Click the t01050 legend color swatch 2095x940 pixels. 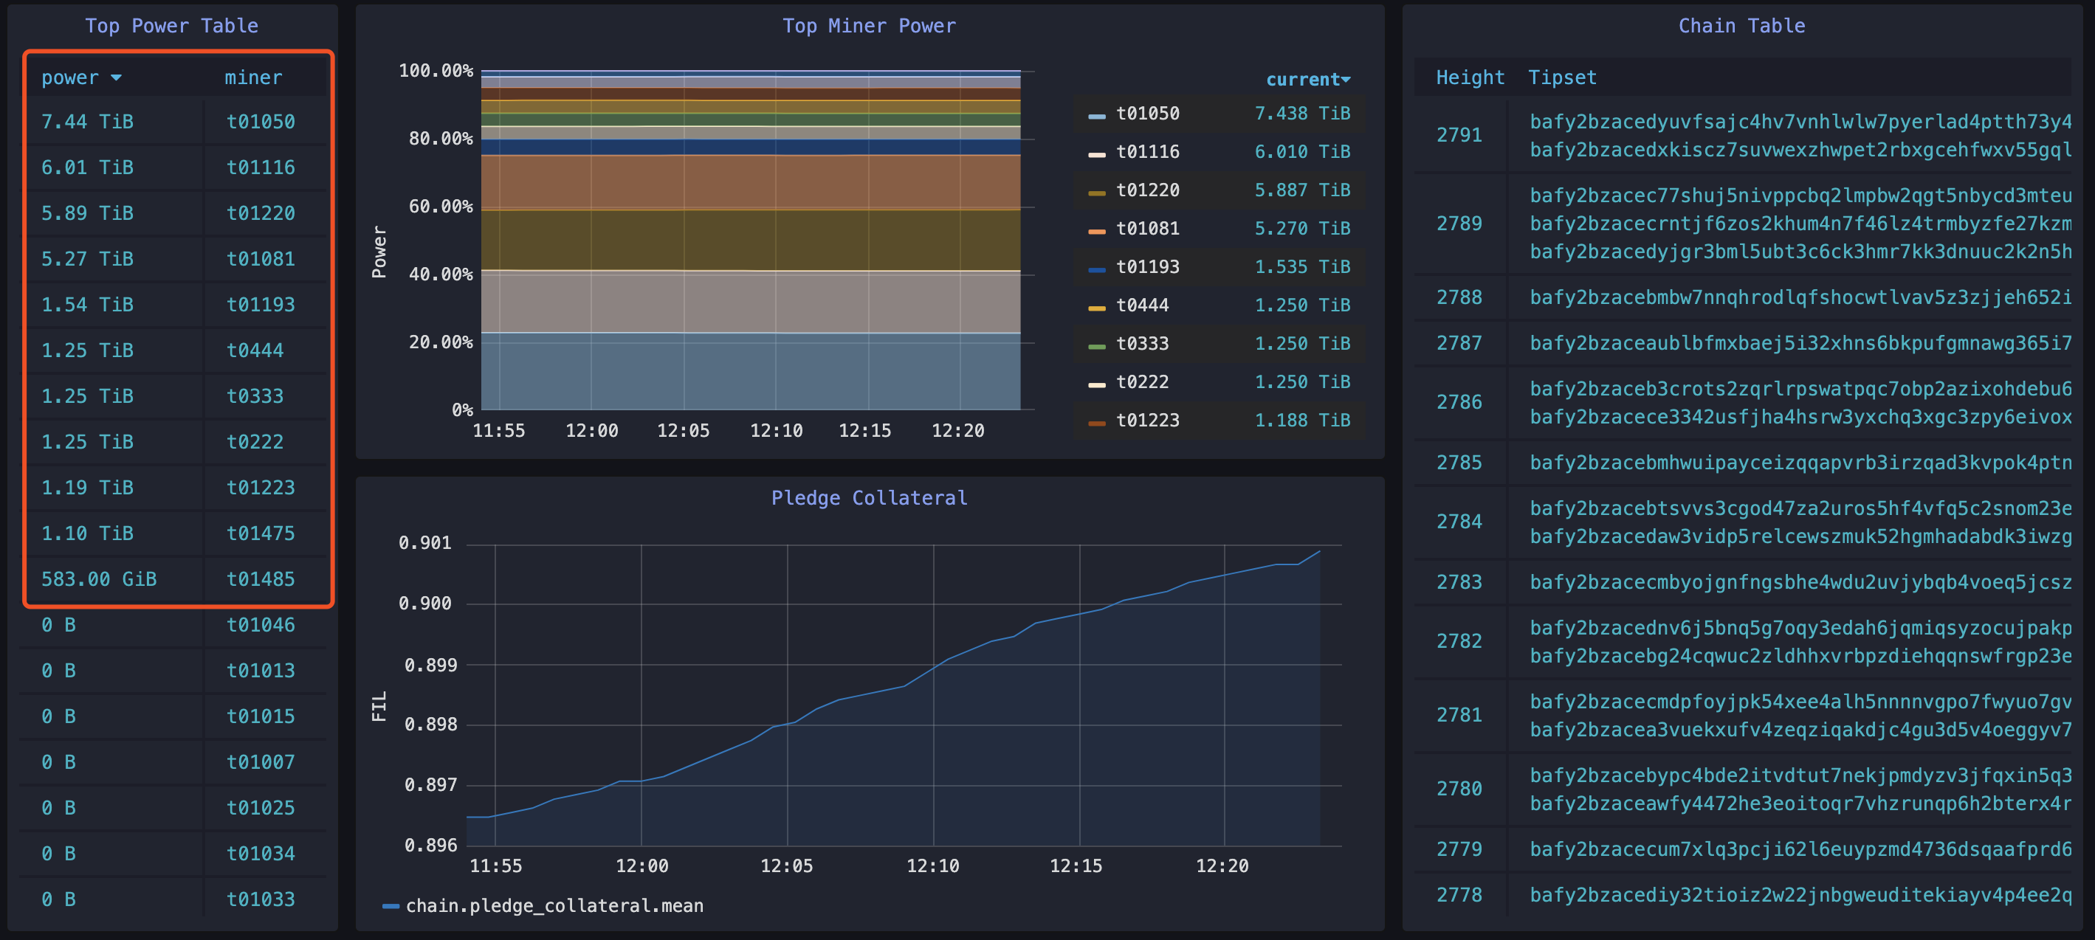click(1096, 115)
